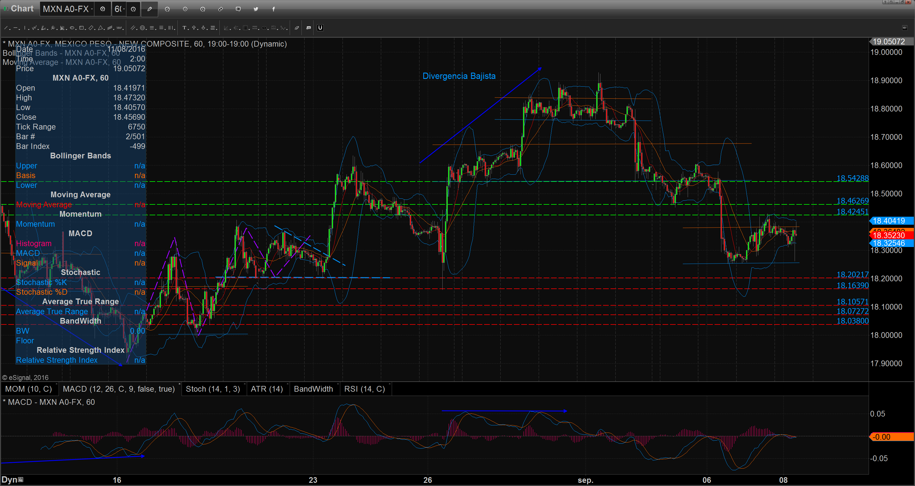Open the chart settings gear dropdown
The width and height of the screenshot is (915, 486).
point(103,9)
